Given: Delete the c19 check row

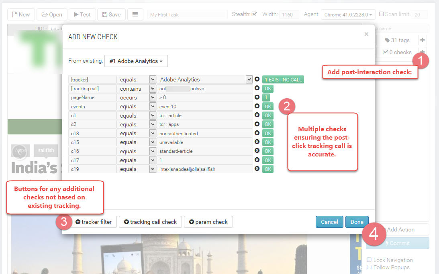Looking at the screenshot, I should (257, 169).
